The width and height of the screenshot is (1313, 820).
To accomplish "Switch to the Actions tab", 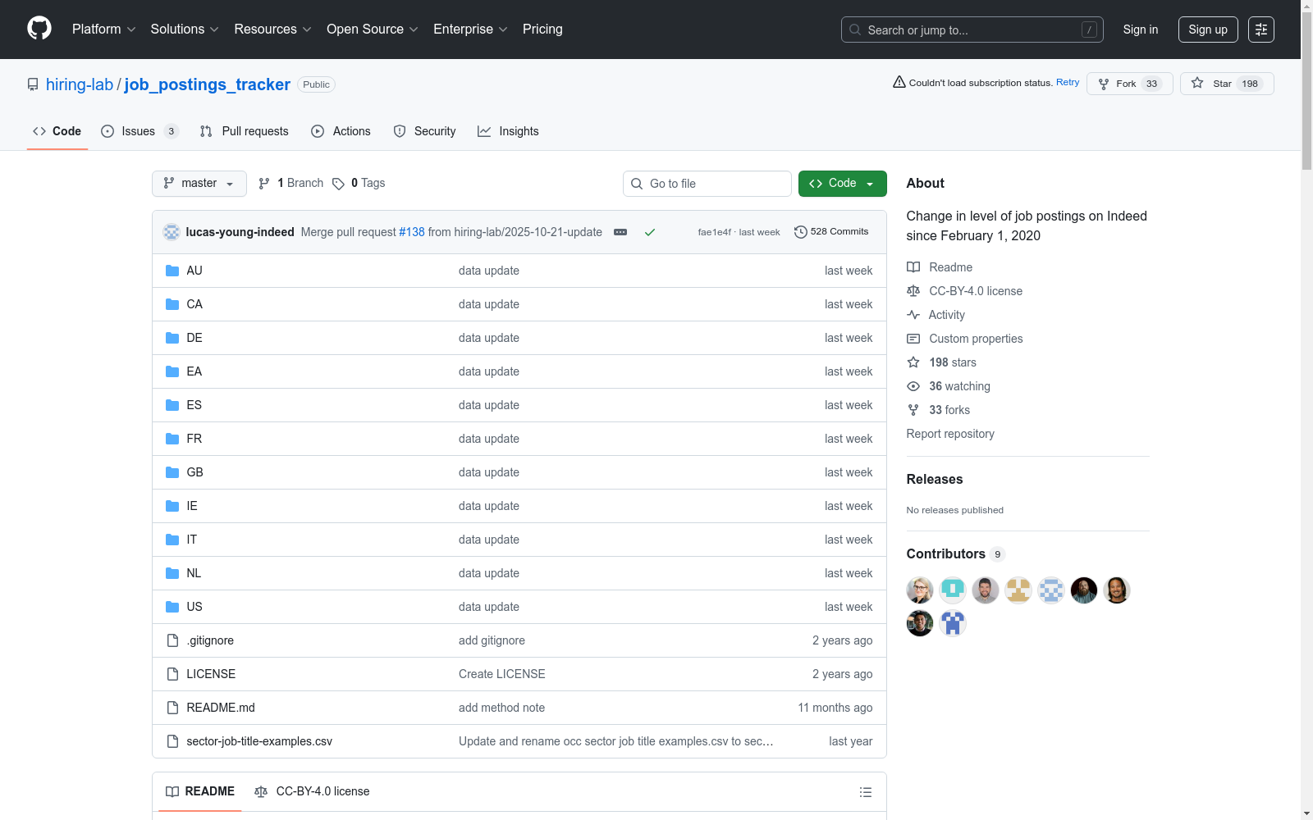I will pos(341,131).
